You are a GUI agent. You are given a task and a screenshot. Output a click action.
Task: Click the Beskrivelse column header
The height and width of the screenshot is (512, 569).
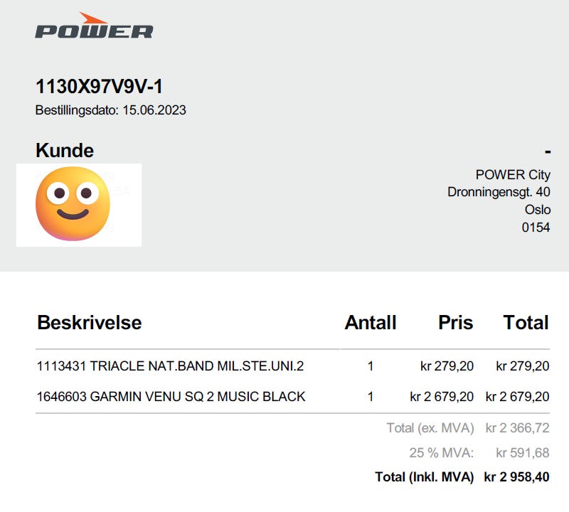point(89,322)
